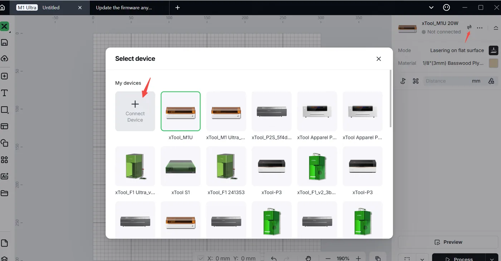The image size is (501, 261).
Task: Select the xTool S1 device card
Action: [x=181, y=166]
